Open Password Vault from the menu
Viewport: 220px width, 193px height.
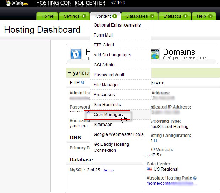[108, 75]
